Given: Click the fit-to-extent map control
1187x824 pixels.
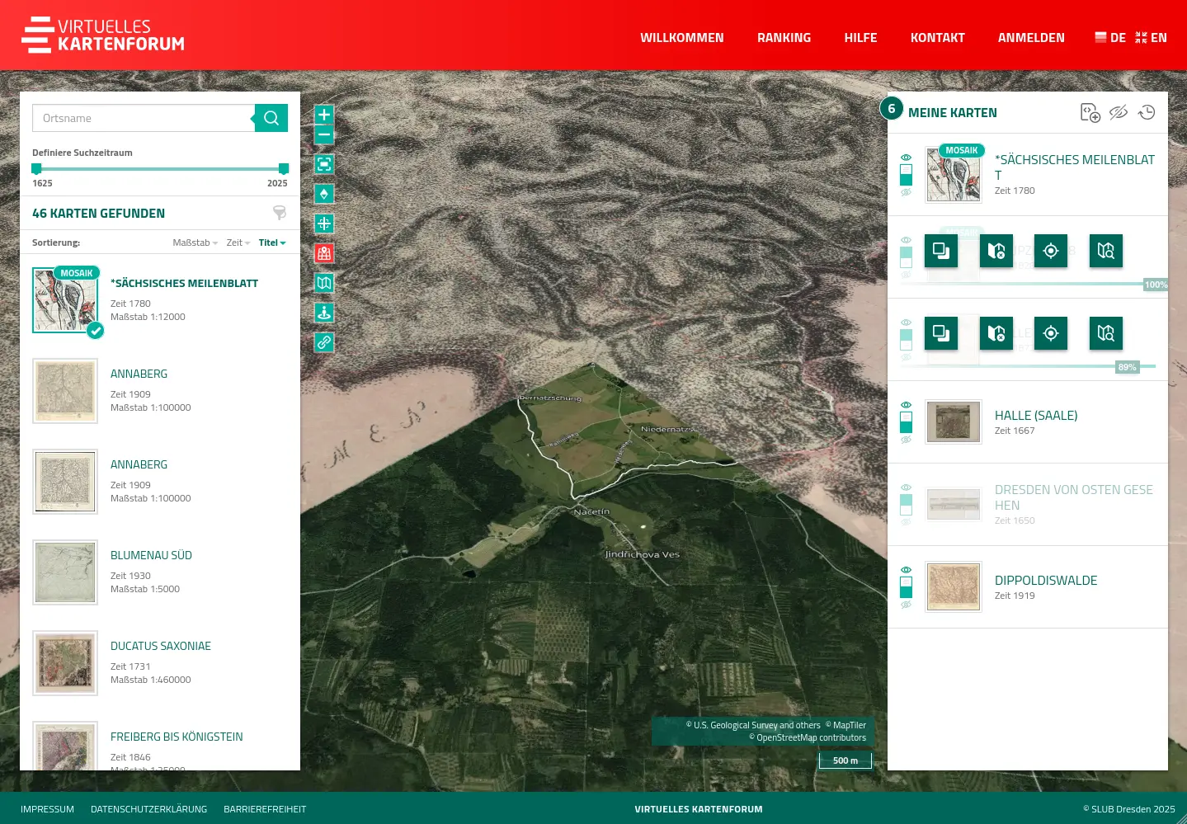Looking at the screenshot, I should (x=324, y=164).
